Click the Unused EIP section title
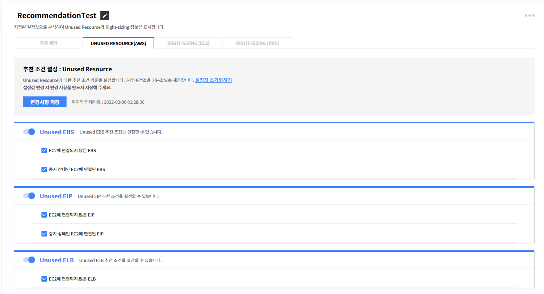This screenshot has height=294, width=544. (x=56, y=196)
